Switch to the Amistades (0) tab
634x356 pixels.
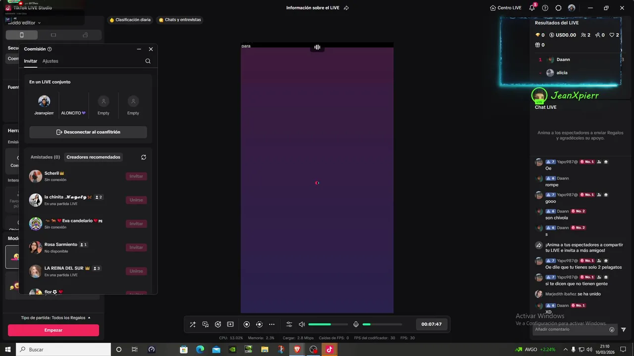(45, 157)
